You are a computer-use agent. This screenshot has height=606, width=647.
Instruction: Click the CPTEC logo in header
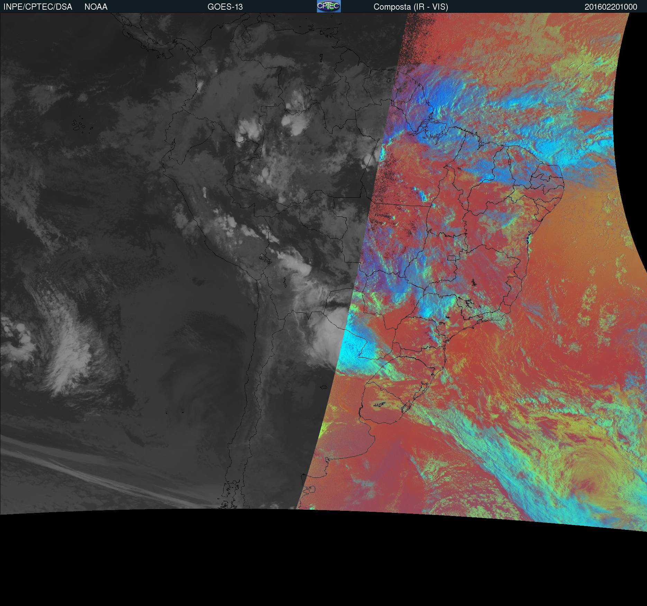(x=329, y=6)
